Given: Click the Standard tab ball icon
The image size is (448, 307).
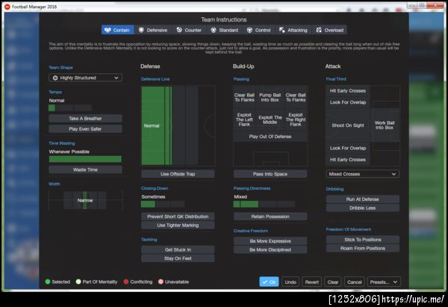Looking at the screenshot, I should tap(213, 30).
